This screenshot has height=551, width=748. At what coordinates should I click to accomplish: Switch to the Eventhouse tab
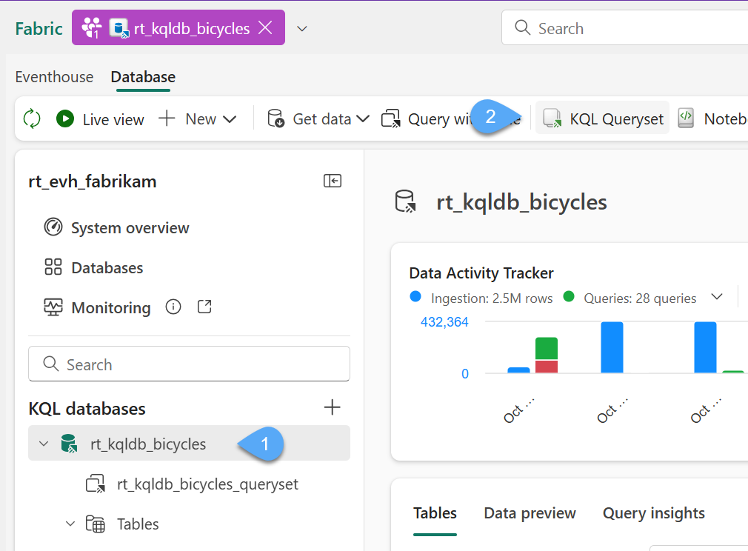click(54, 77)
